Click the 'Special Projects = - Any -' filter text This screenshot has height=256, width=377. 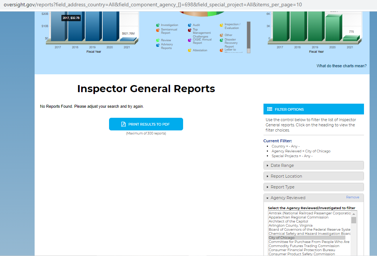[x=292, y=156]
